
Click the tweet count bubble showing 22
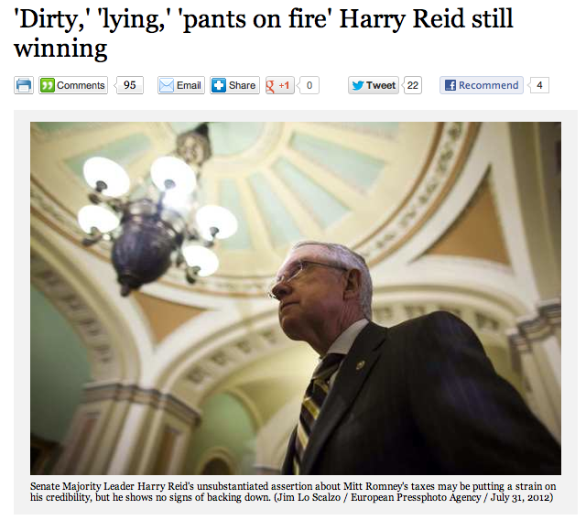point(412,85)
